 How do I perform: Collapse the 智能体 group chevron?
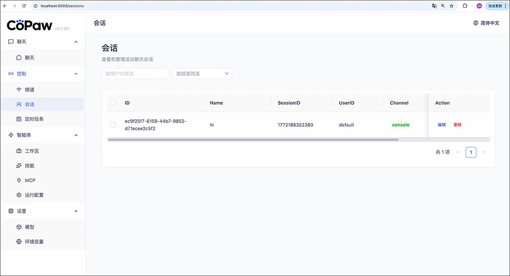(x=76, y=135)
